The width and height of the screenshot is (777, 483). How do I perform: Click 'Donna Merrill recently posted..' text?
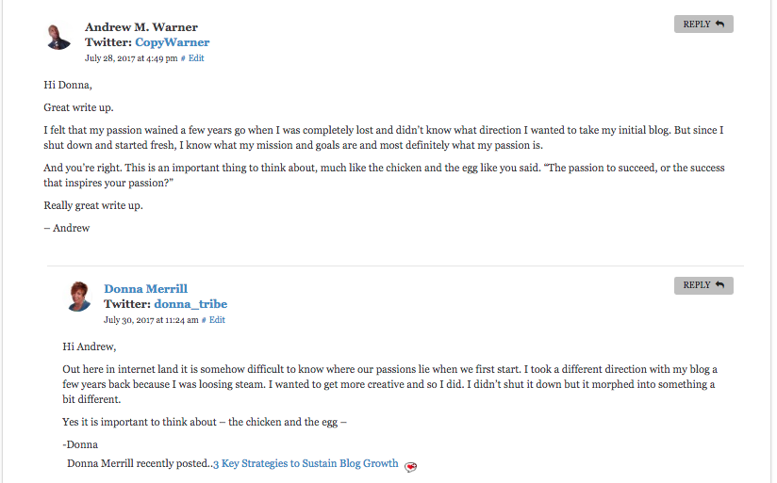[140, 463]
